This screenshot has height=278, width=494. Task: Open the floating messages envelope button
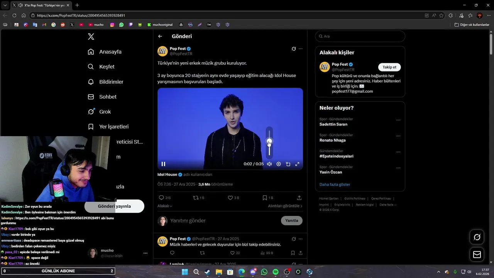(x=477, y=254)
